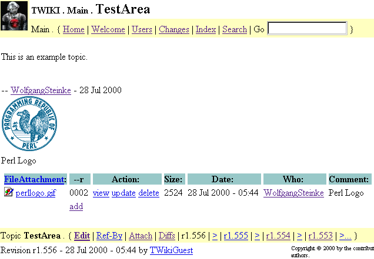This screenshot has height=259, width=374.
Task: Click the FileAttachment column header link
Action: click(x=35, y=179)
